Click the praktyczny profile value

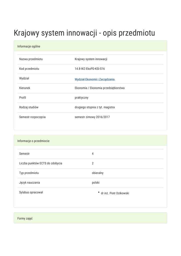point(81,97)
